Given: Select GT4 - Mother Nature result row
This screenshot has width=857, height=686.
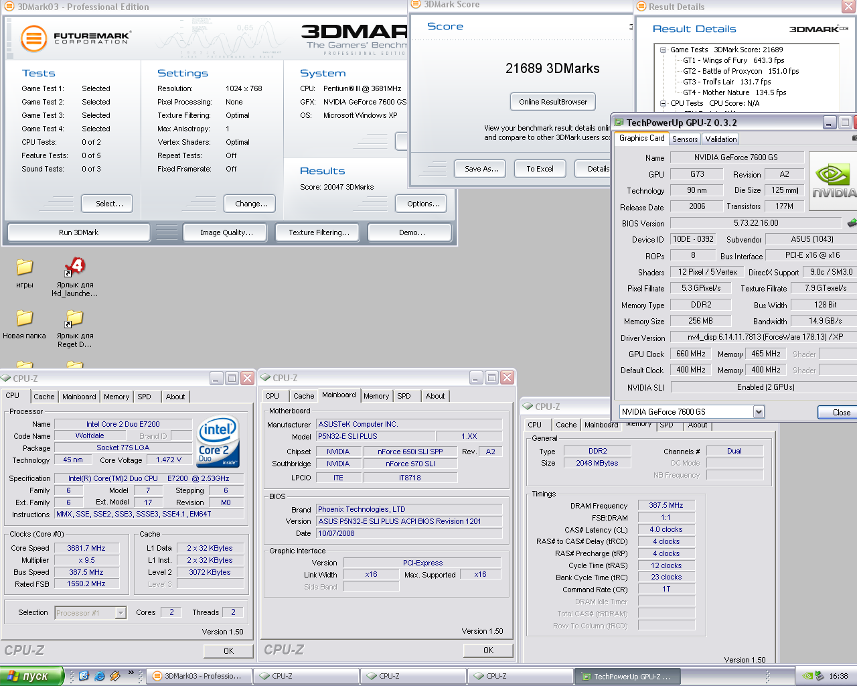Looking at the screenshot, I should pyautogui.click(x=734, y=92).
